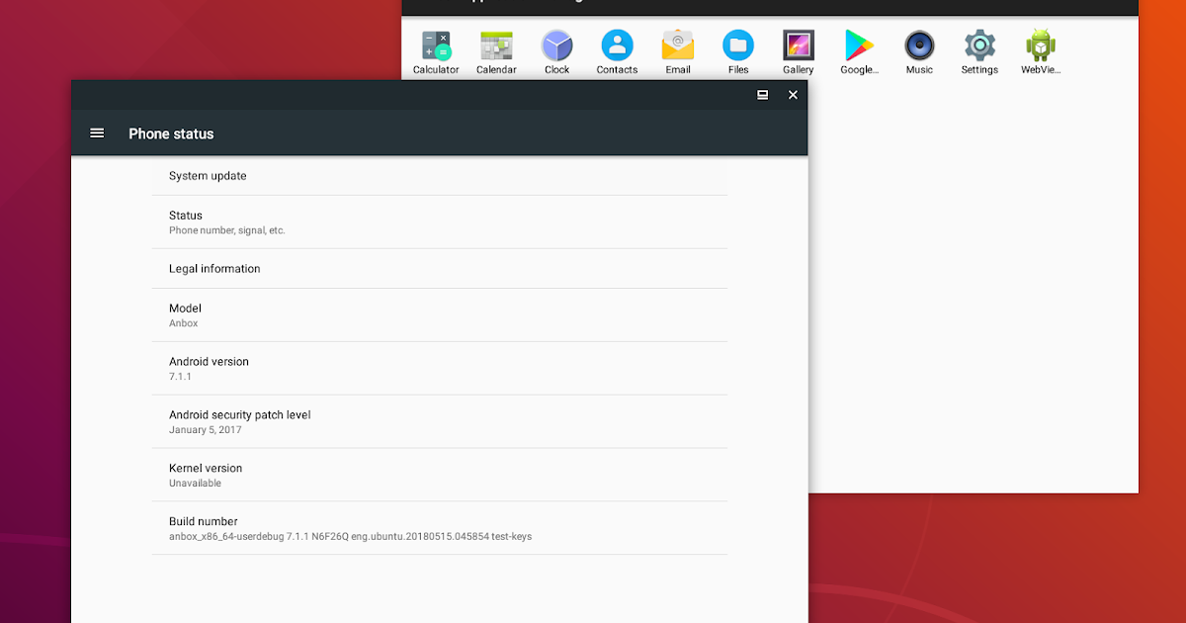Screen dimensions: 1186x623
Task: Select Android security patch level row
Action: pyautogui.click(x=440, y=422)
